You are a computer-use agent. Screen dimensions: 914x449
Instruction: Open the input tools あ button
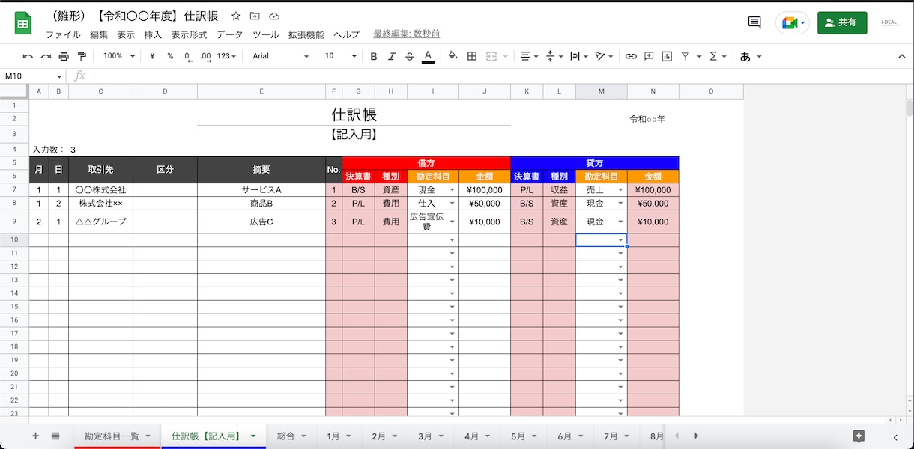[745, 56]
